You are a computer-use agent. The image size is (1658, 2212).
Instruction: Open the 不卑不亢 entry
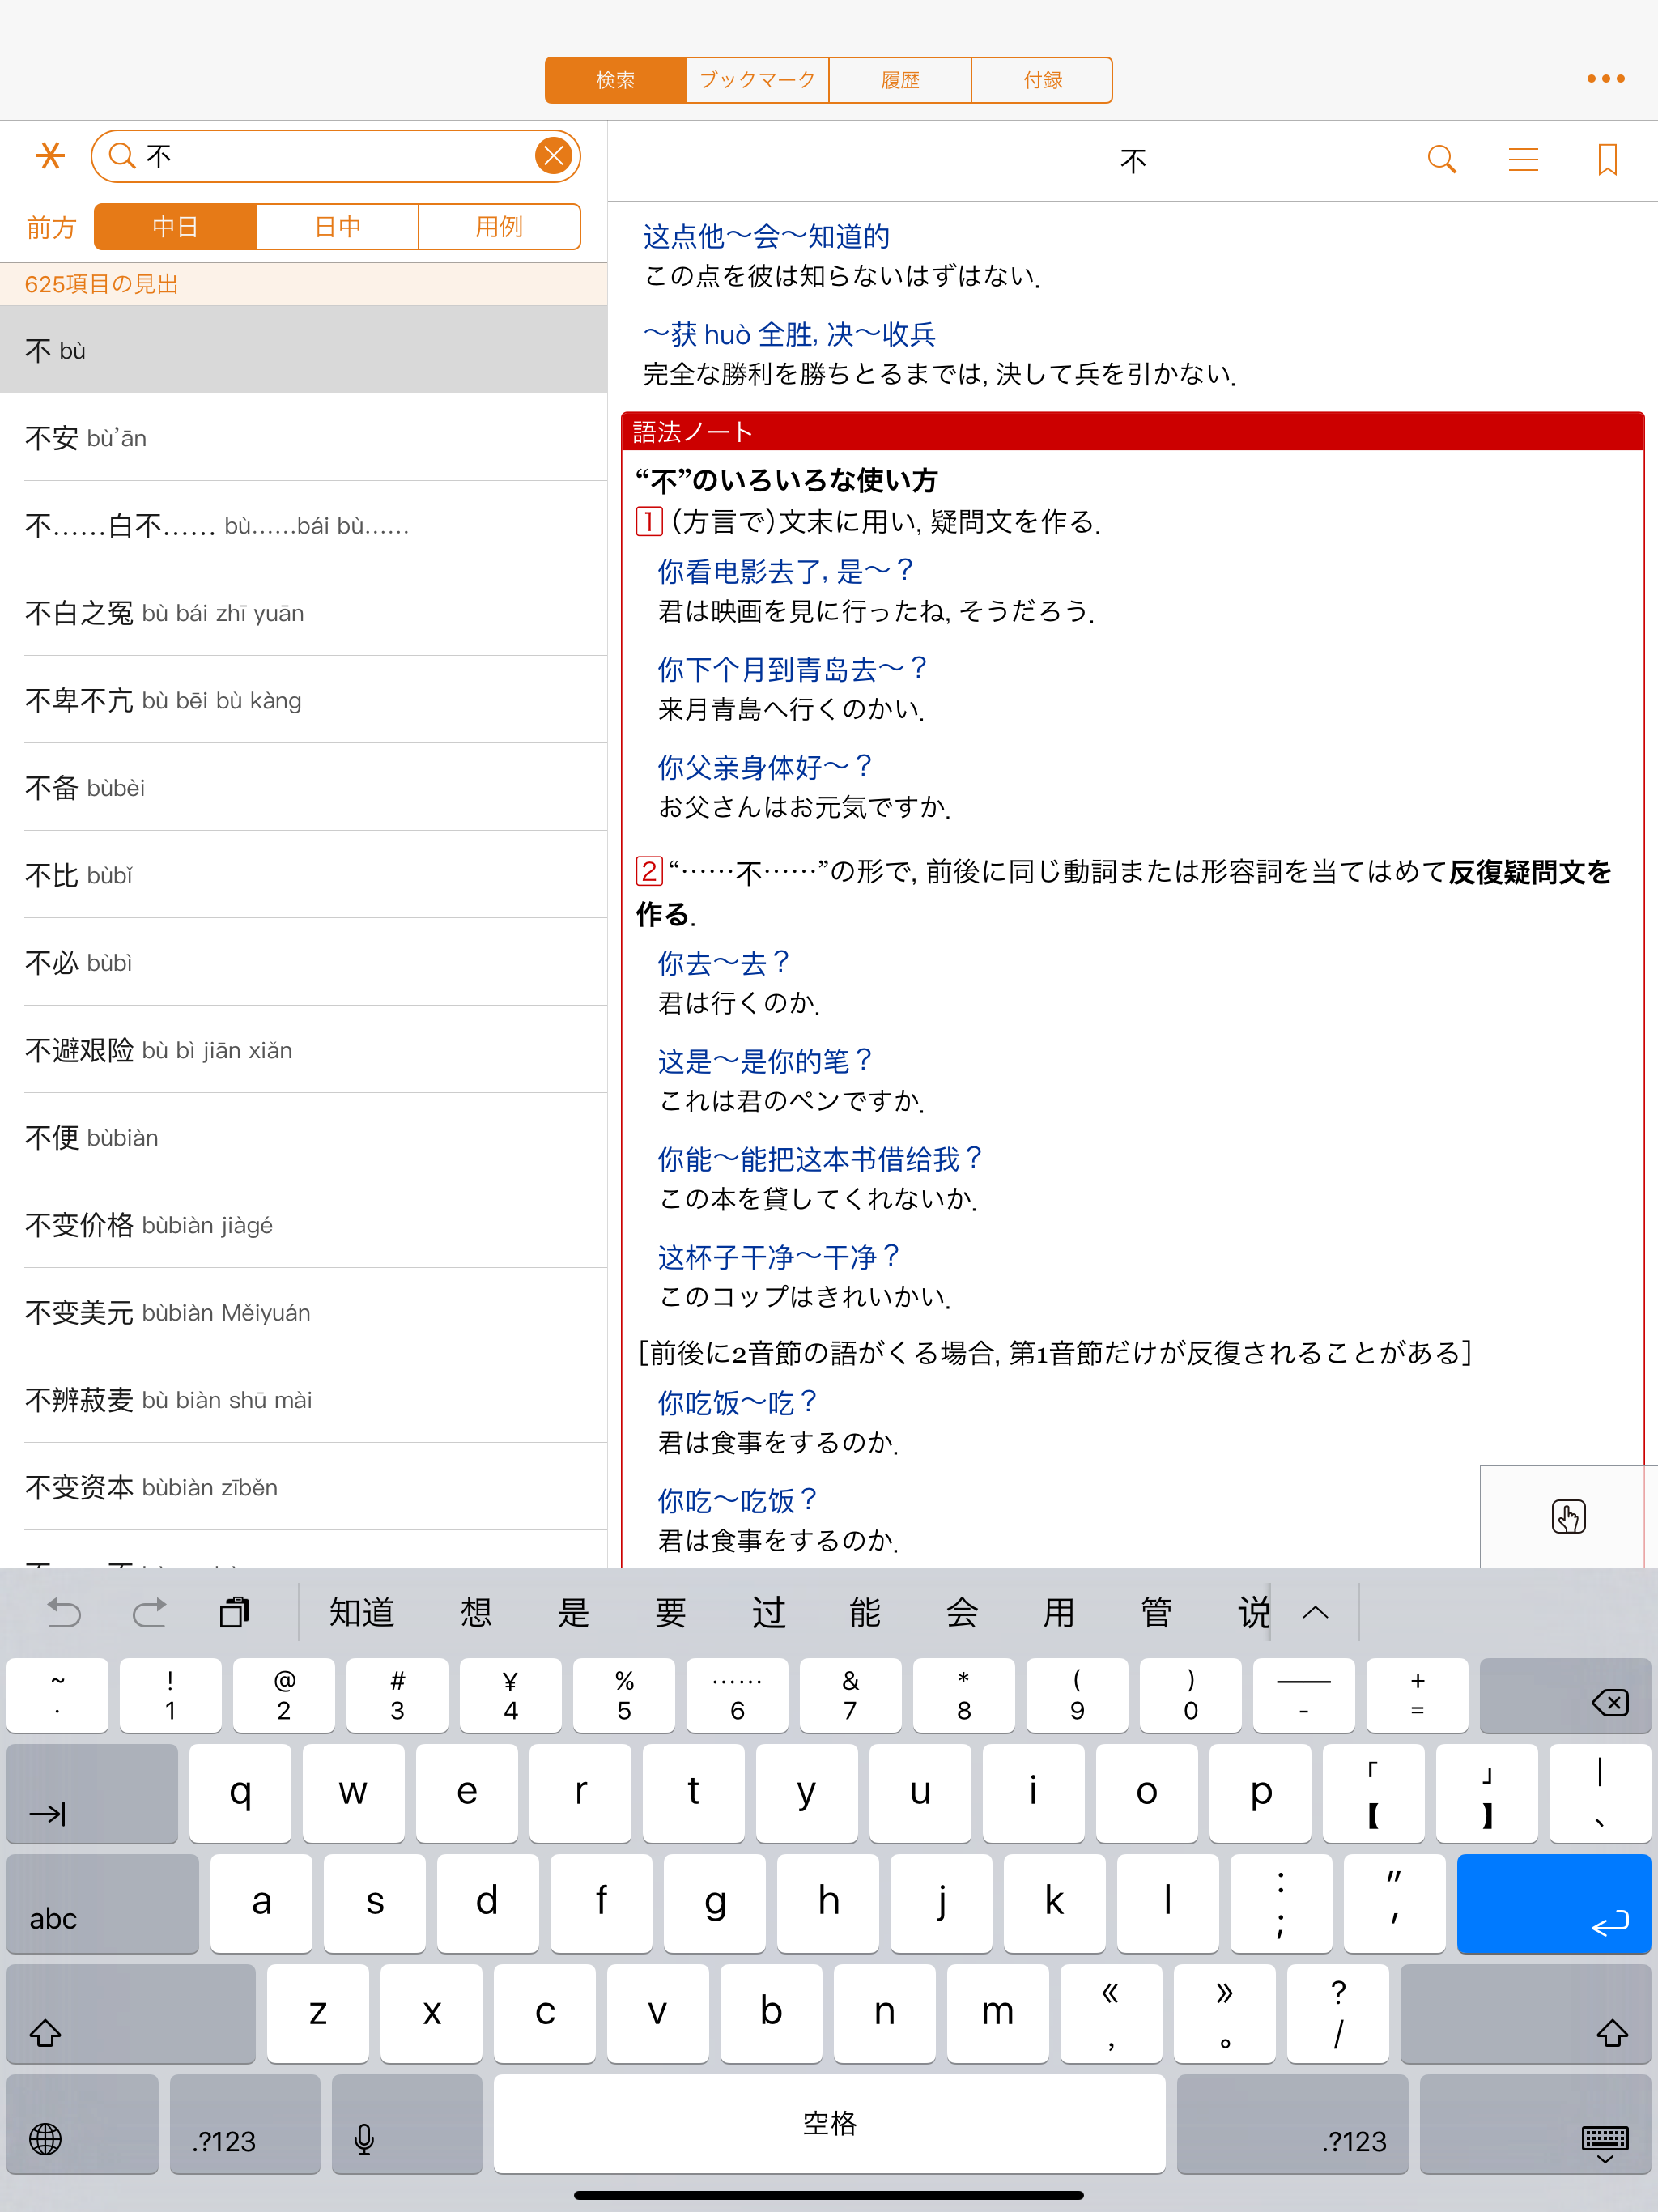tap(303, 700)
